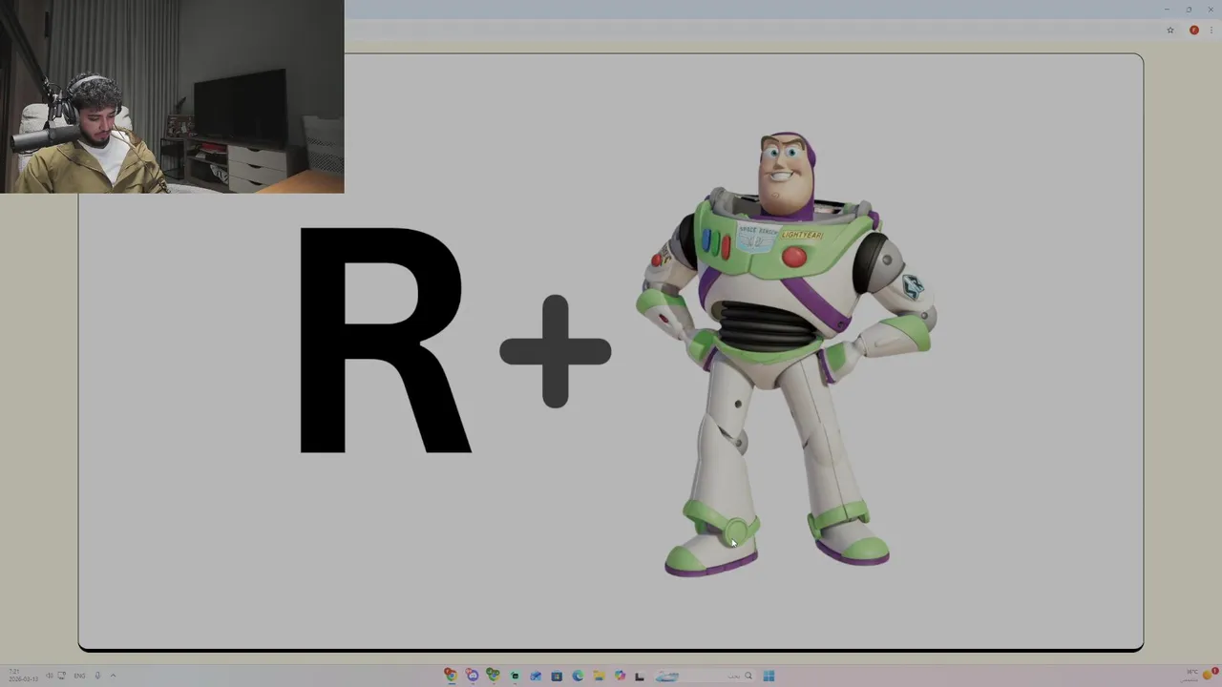
Task: Click the webcam overlay video
Action: 172,96
